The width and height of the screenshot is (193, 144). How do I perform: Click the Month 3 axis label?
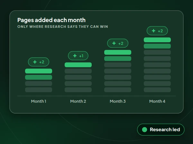118,101
